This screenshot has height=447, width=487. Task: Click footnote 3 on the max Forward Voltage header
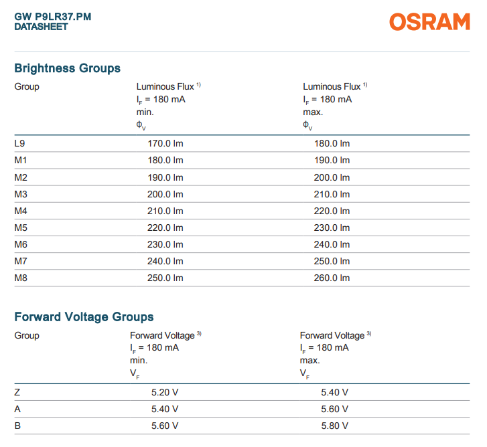pos(368,333)
